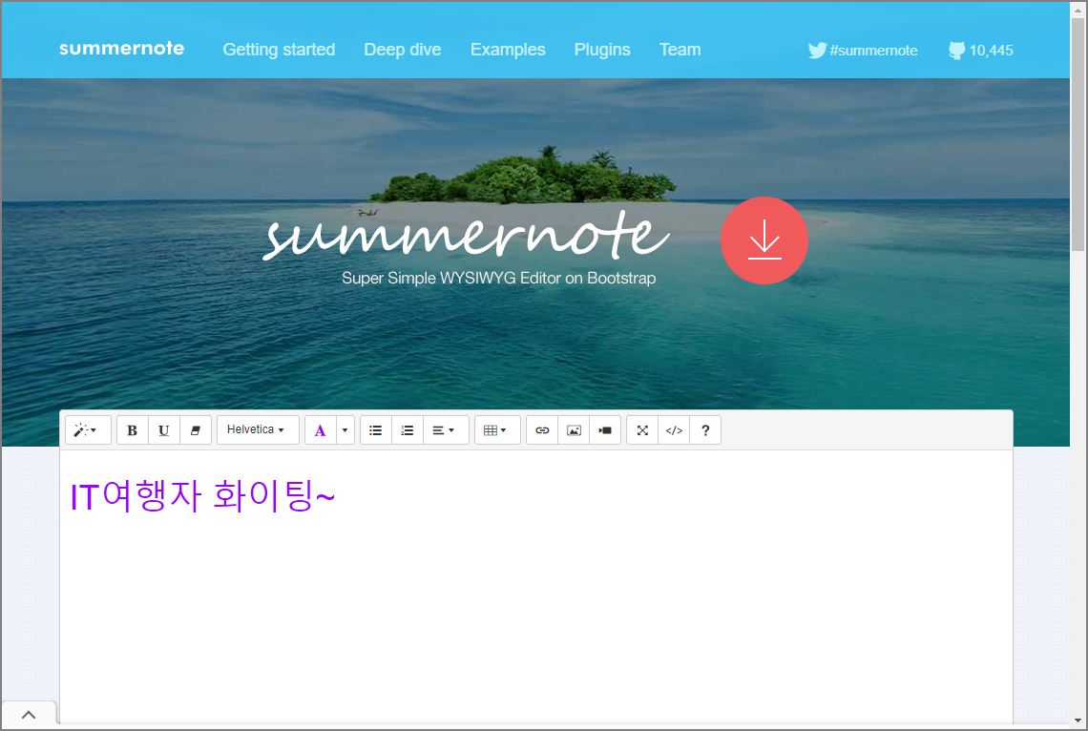Insert an unordered bullet list
The image size is (1088, 731).
(375, 430)
